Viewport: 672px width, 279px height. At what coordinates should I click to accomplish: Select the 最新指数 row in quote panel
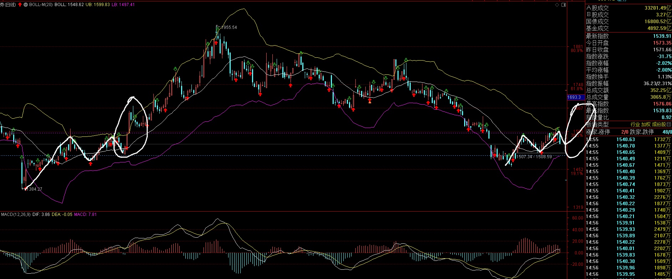[x=629, y=36]
